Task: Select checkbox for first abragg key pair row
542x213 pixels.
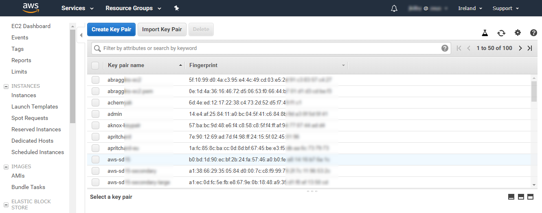Action: tap(95, 80)
